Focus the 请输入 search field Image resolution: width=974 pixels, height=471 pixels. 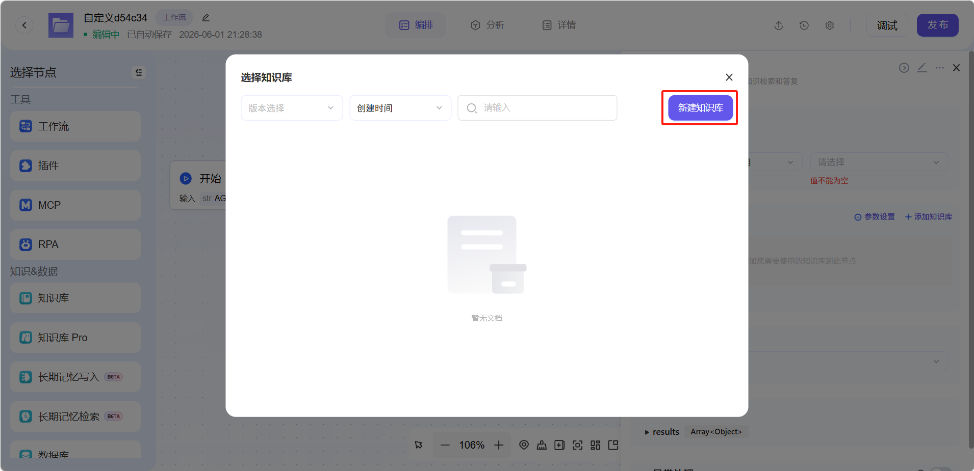pos(537,108)
